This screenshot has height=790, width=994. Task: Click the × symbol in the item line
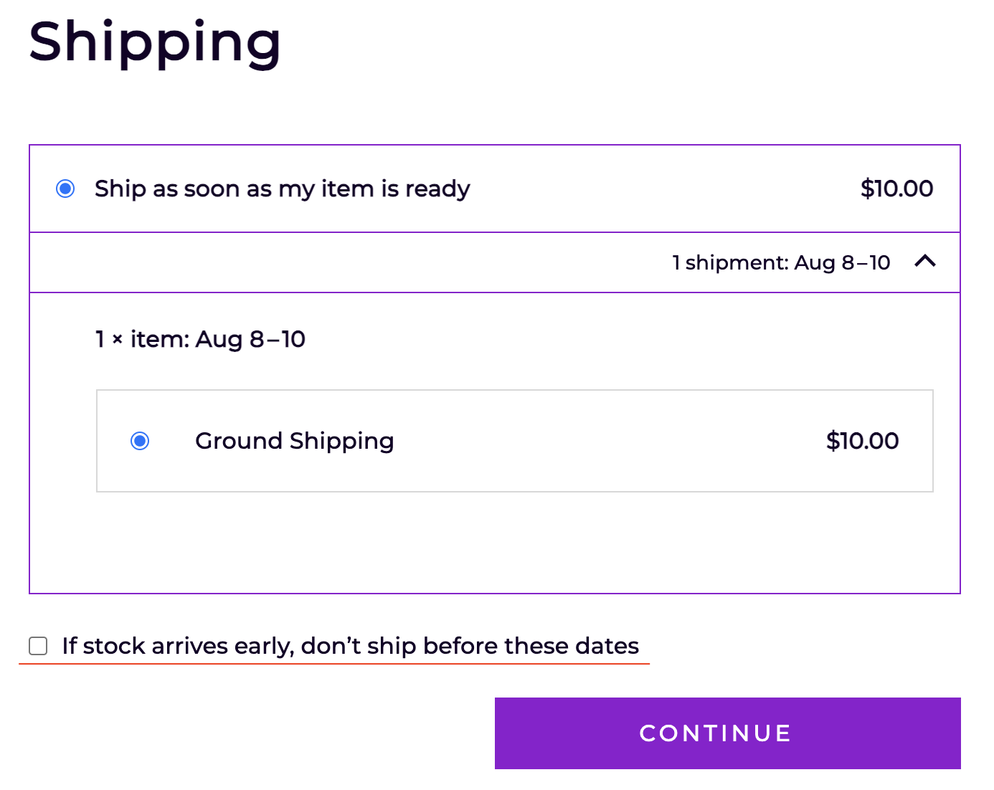click(118, 340)
